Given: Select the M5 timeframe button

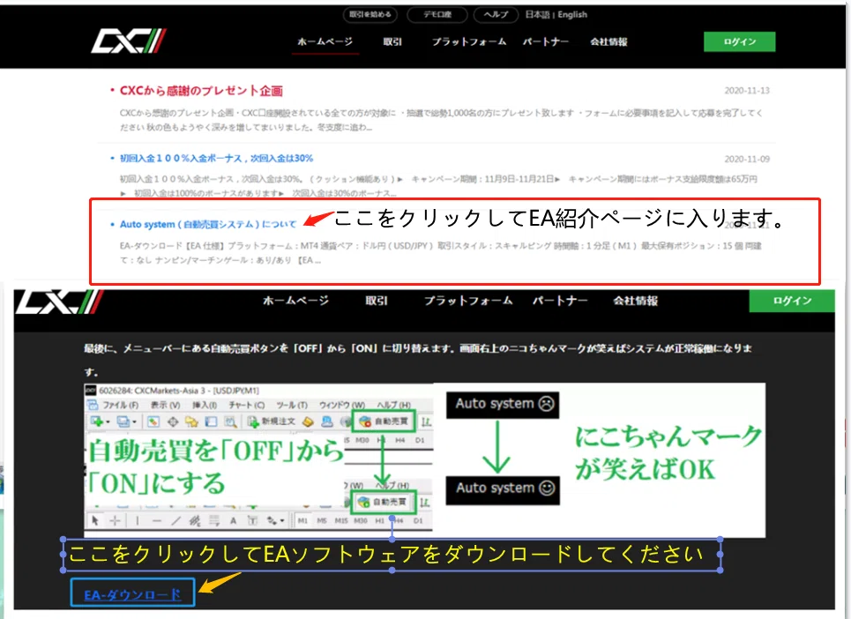Looking at the screenshot, I should (322, 521).
